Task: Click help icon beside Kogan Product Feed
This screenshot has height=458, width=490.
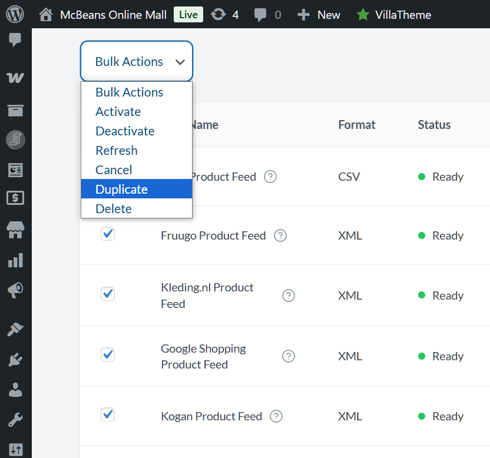Action: [x=276, y=416]
